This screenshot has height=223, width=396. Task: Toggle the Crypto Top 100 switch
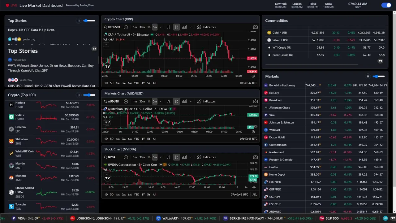point(89,95)
